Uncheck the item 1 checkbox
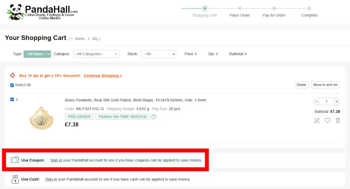Image resolution: width=350 pixels, height=189 pixels. point(12,100)
